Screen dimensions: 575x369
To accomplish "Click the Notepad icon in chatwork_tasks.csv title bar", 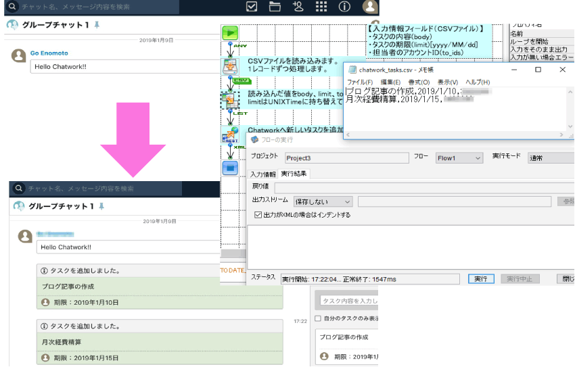I will click(352, 70).
